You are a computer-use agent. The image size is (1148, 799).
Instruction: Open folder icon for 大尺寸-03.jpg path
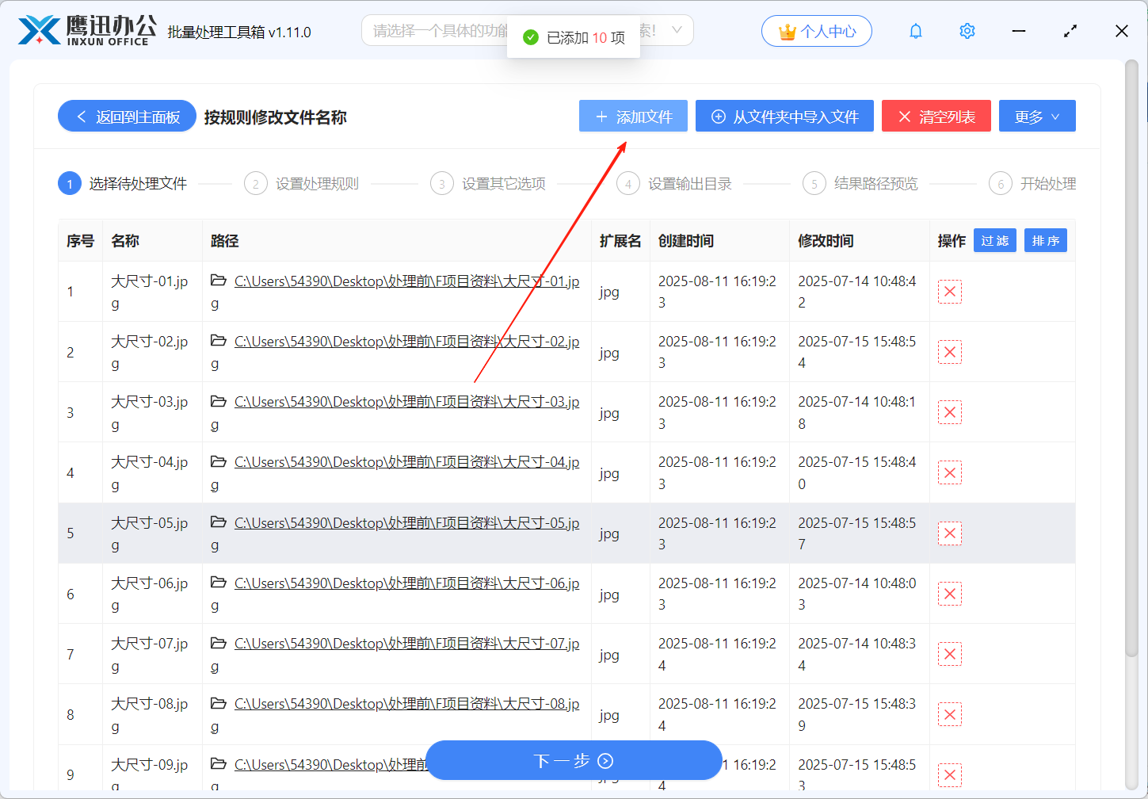219,401
